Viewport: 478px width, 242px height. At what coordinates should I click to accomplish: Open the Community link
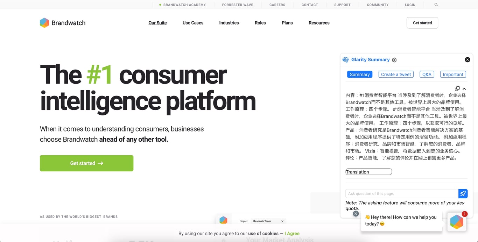[x=378, y=5]
